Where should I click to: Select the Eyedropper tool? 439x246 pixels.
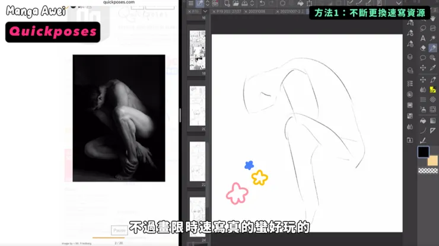433,68
